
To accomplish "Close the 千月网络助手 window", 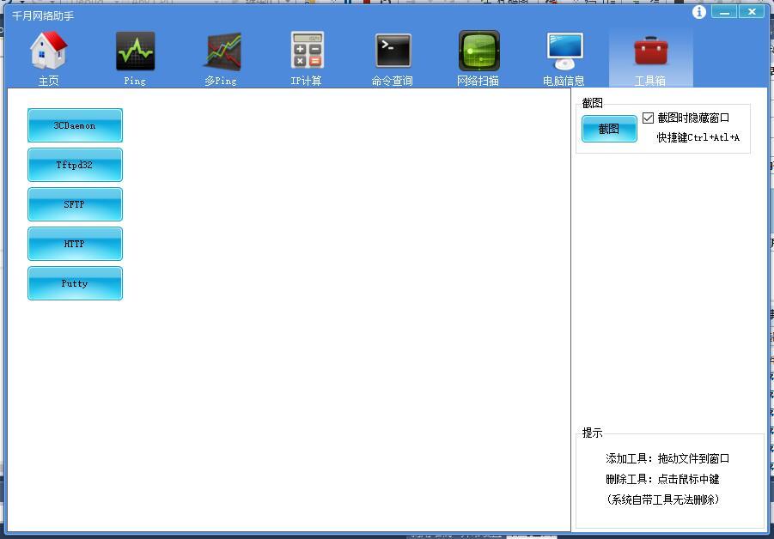I will point(752,12).
